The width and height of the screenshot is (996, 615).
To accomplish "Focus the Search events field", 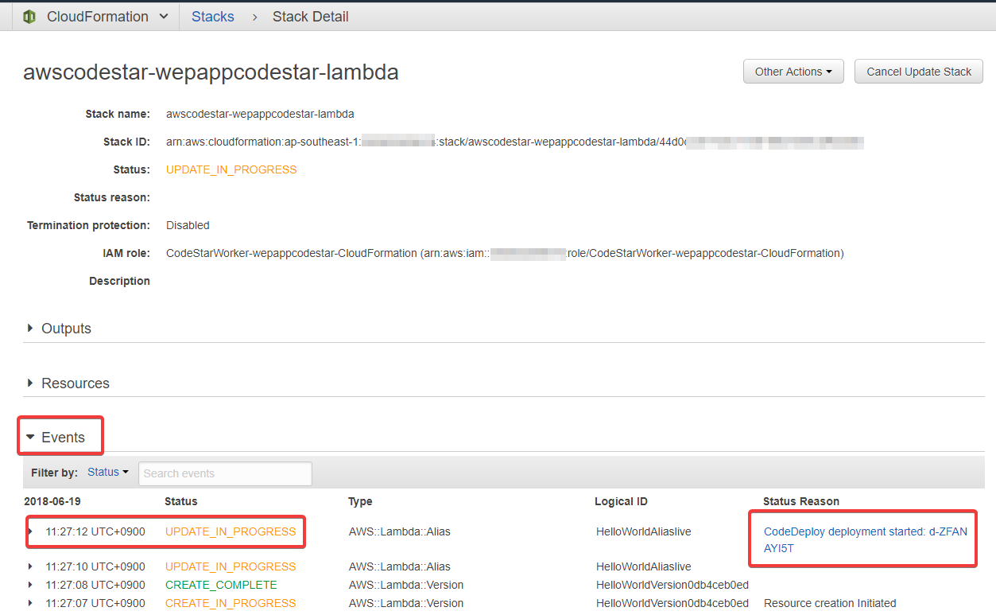I will [x=225, y=473].
